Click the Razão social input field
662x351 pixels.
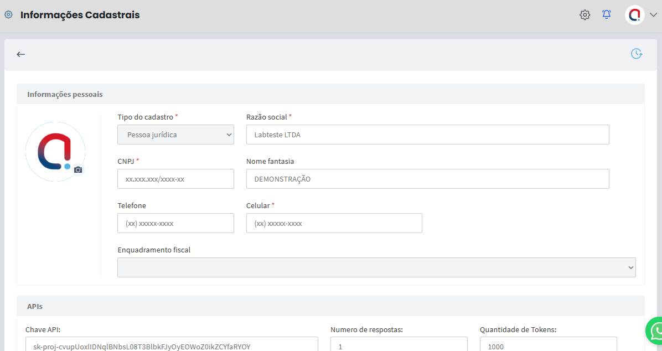(x=427, y=135)
